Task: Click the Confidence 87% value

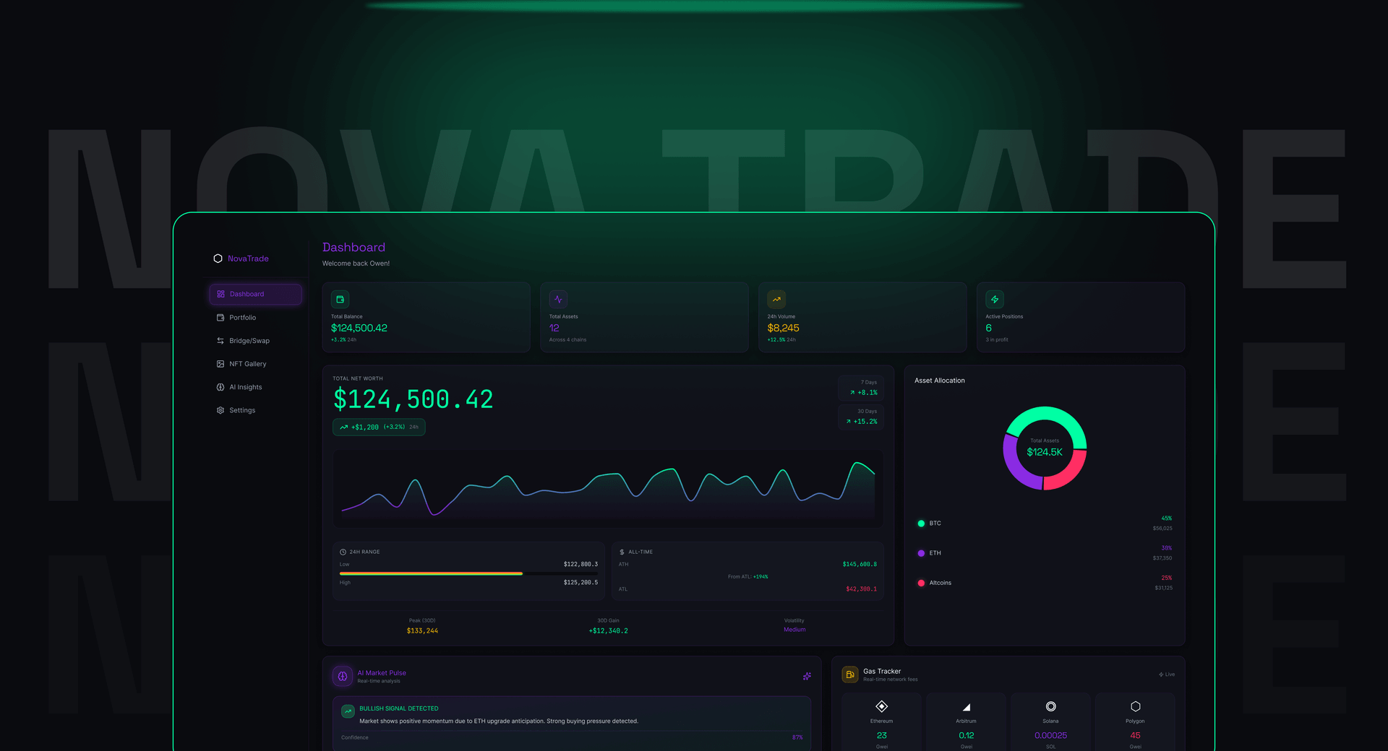Action: (x=797, y=737)
